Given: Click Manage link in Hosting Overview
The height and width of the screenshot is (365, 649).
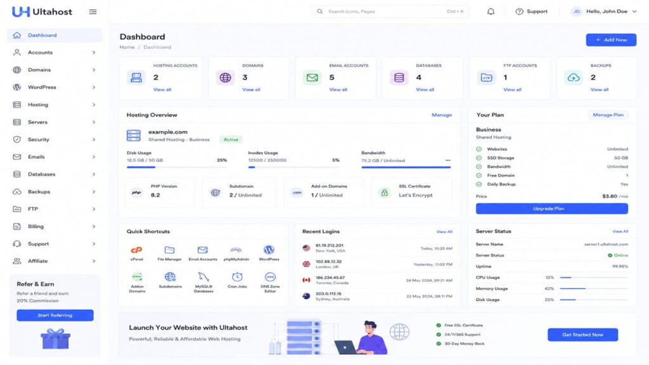Looking at the screenshot, I should click(x=442, y=115).
